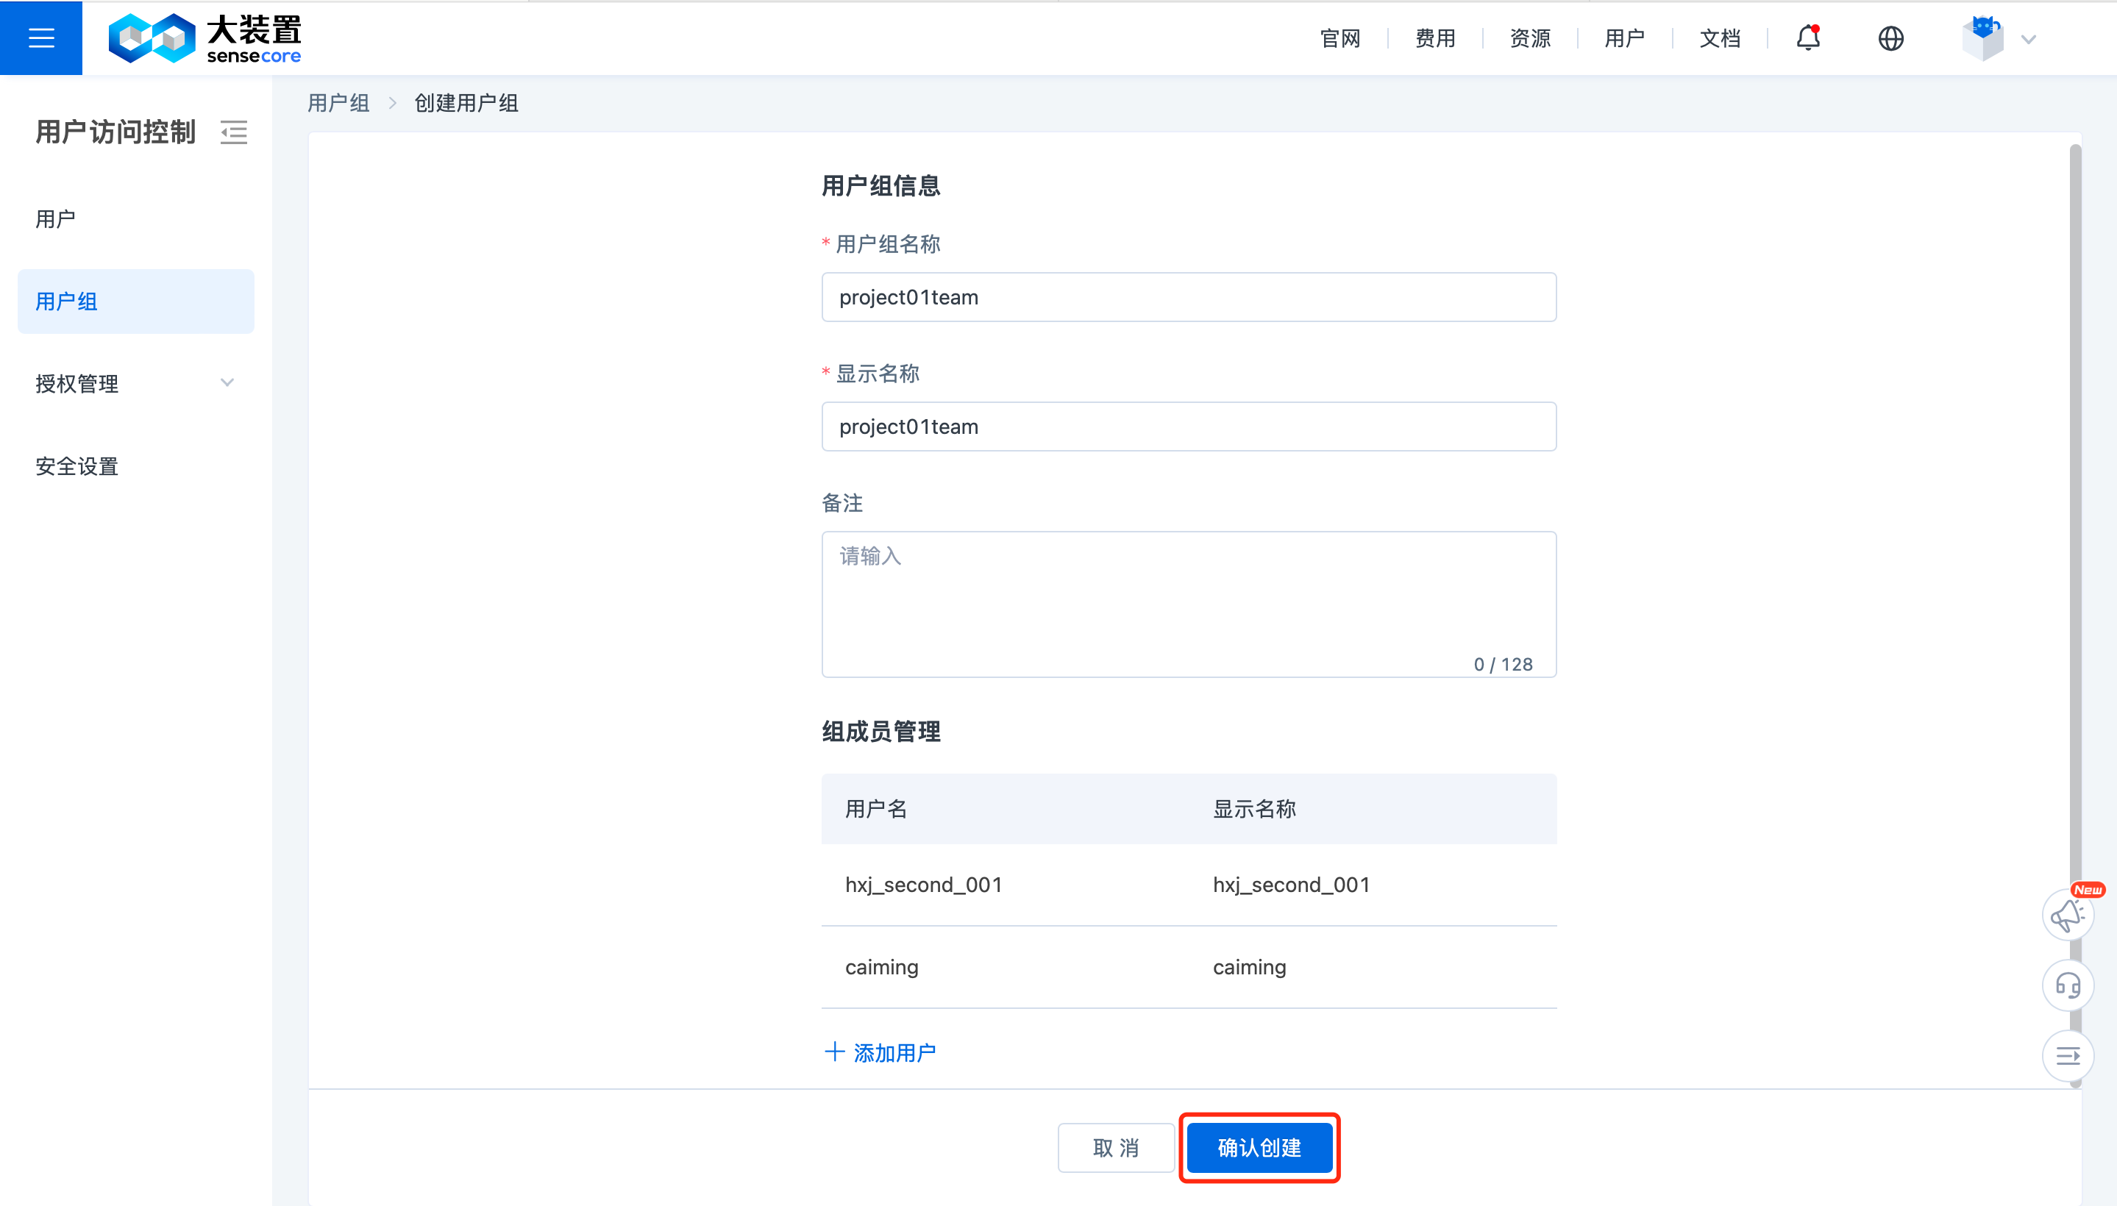Image resolution: width=2117 pixels, height=1206 pixels.
Task: Click the 备注 text area
Action: click(x=1188, y=604)
